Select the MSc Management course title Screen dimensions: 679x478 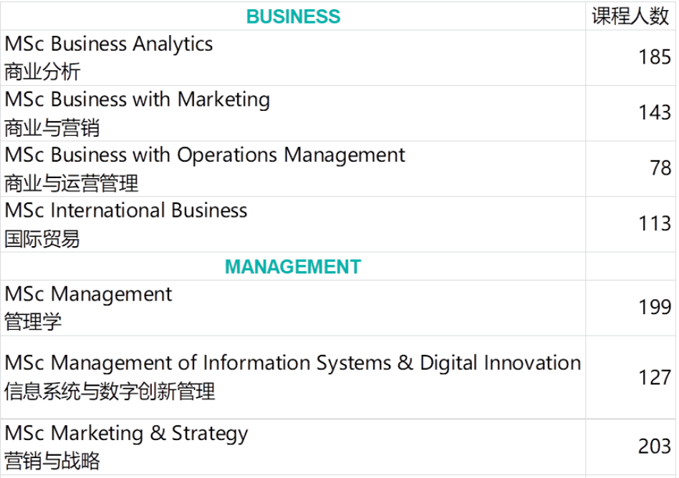tap(89, 294)
